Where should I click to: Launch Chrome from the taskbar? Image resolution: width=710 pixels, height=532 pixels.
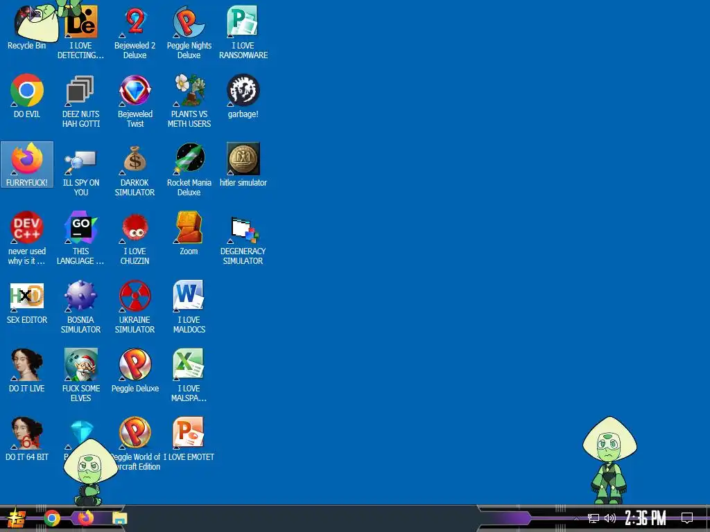tap(52, 518)
